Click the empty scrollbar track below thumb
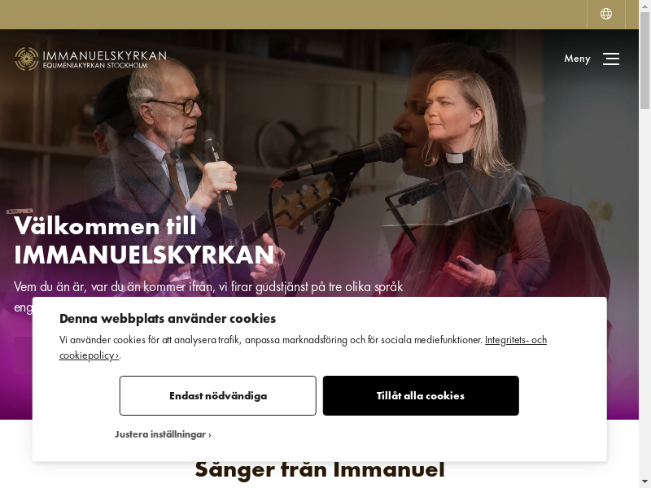The height and width of the screenshot is (488, 651). (644, 290)
